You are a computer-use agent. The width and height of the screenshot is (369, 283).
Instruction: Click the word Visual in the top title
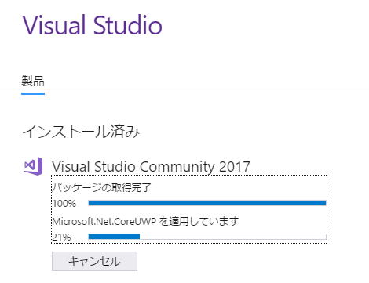[55, 25]
